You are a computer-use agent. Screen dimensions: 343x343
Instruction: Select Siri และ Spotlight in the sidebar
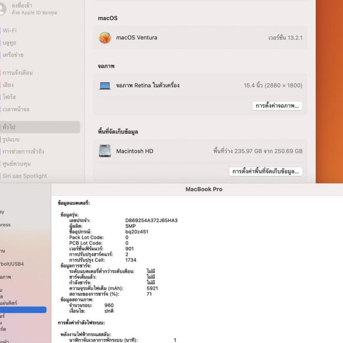click(25, 176)
